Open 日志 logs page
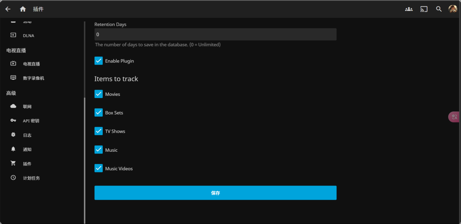The image size is (461, 224). point(27,135)
